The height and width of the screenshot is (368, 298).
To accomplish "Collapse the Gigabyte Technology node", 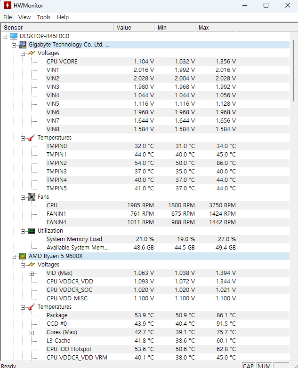I will pyautogui.click(x=14, y=45).
